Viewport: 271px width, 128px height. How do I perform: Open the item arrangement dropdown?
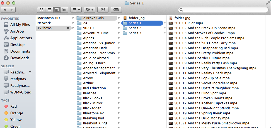tap(76, 10)
